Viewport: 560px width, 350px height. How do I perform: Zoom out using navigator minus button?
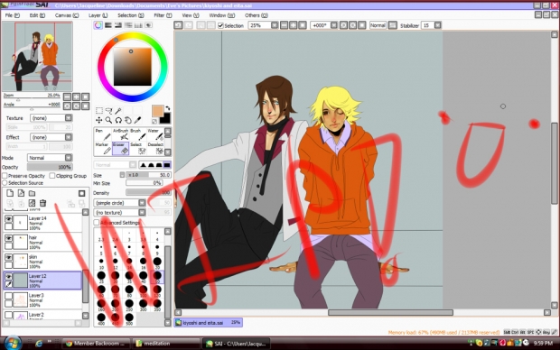[x=67, y=97]
